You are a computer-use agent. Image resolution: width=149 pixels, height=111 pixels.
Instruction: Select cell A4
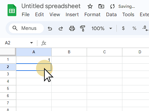coord(34,81)
